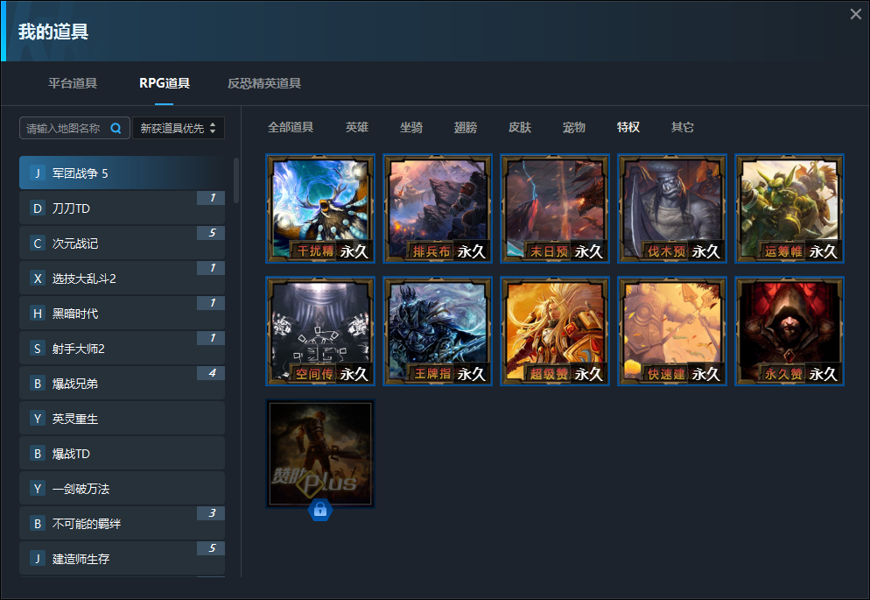The width and height of the screenshot is (870, 600).
Task: Choose the 王牌指 item
Action: click(x=438, y=331)
